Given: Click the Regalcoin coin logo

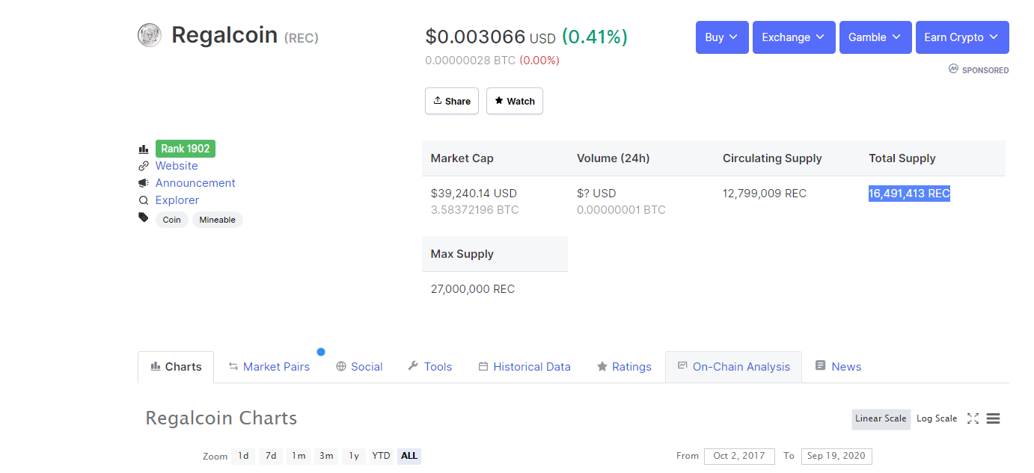Looking at the screenshot, I should click(x=150, y=35).
